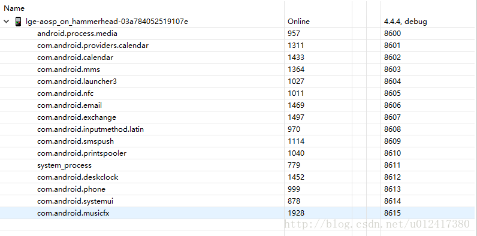Click PID value 1452

coord(296,177)
